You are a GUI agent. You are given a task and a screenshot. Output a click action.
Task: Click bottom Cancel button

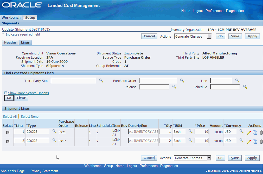point(149,158)
